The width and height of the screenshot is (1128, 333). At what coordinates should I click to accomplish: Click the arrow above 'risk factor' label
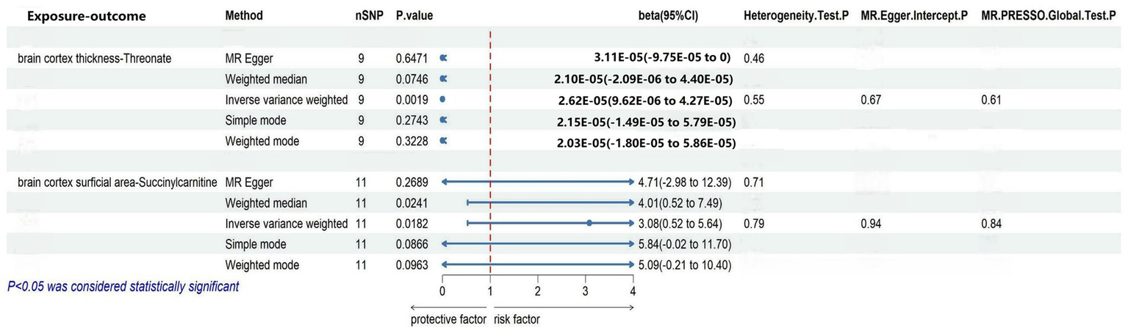pyautogui.click(x=564, y=307)
